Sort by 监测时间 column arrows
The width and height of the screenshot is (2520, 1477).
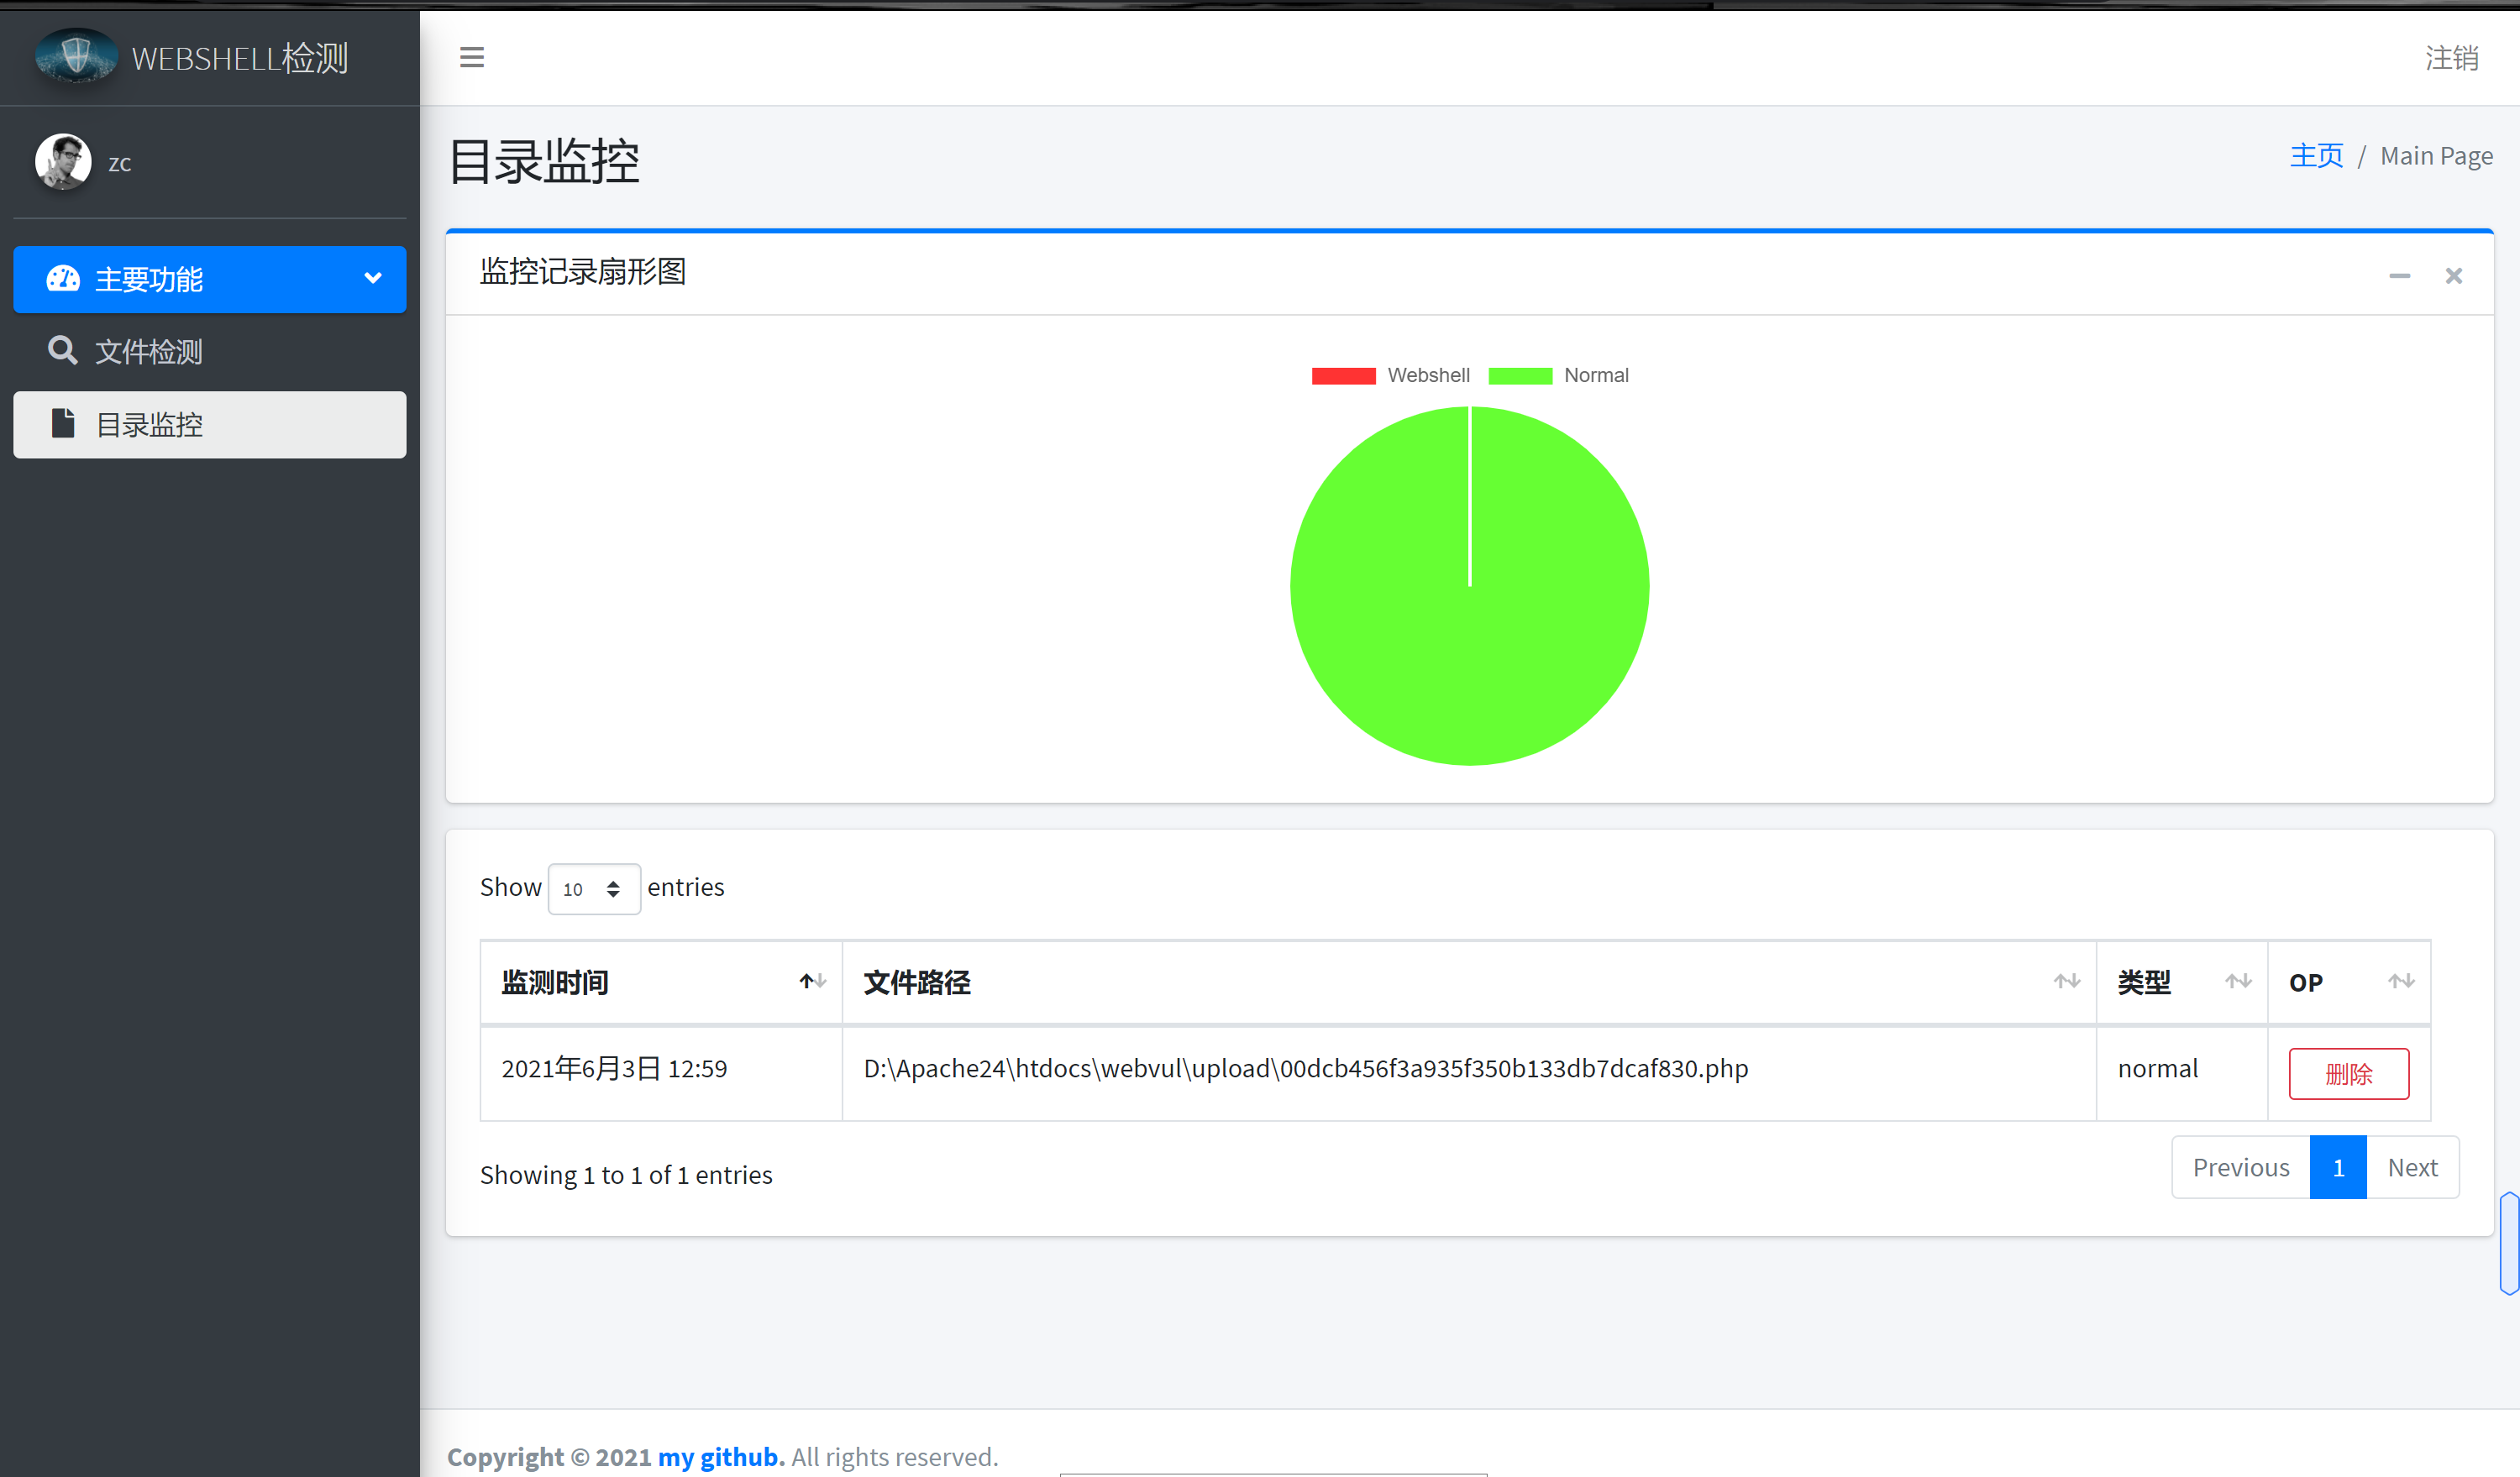812,982
